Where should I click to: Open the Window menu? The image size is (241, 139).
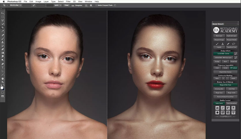(89, 1)
